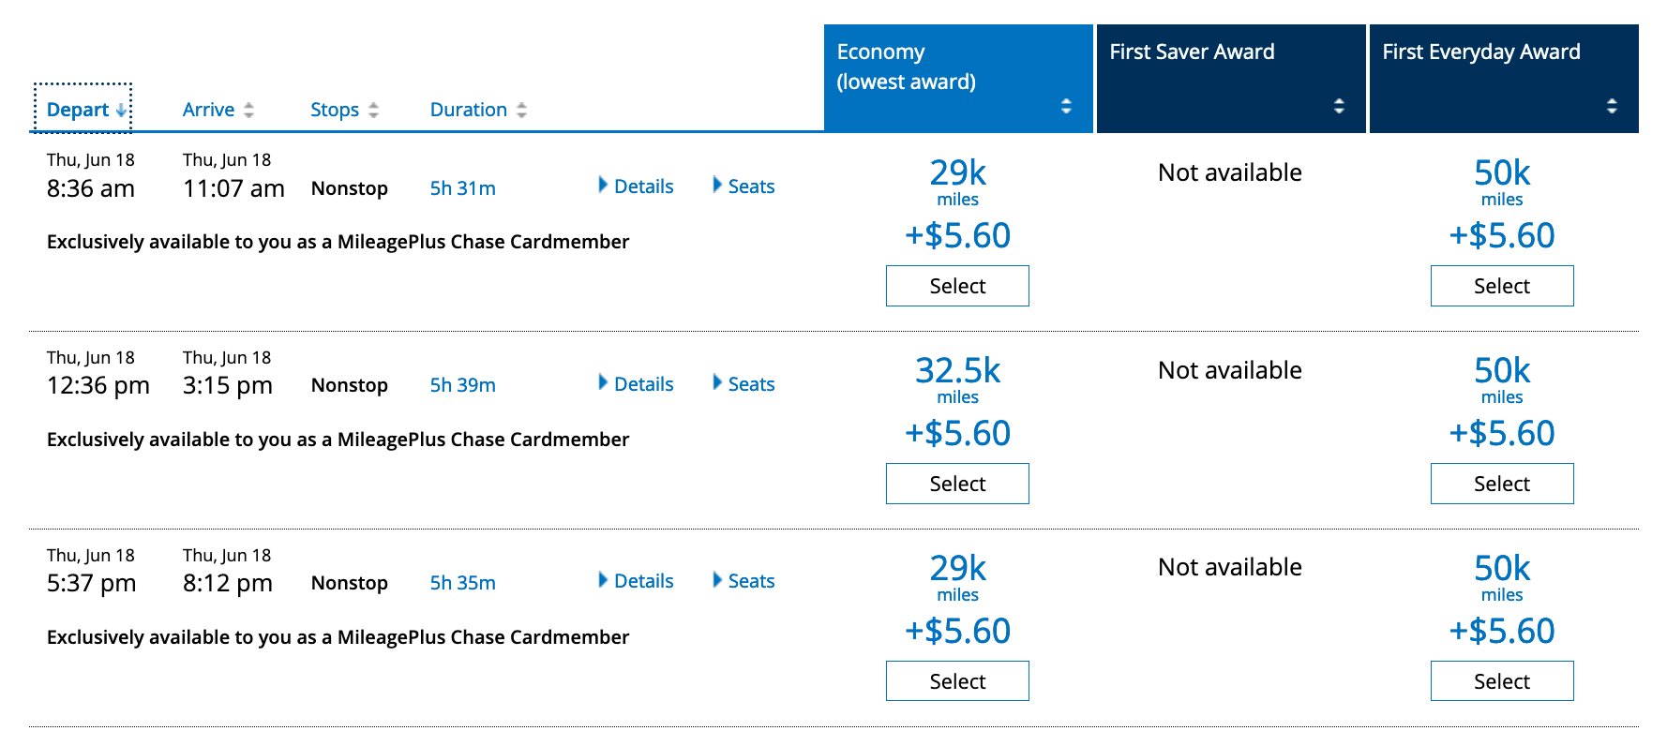Select 50k First Everyday for 8:36 am flight

click(x=1502, y=286)
